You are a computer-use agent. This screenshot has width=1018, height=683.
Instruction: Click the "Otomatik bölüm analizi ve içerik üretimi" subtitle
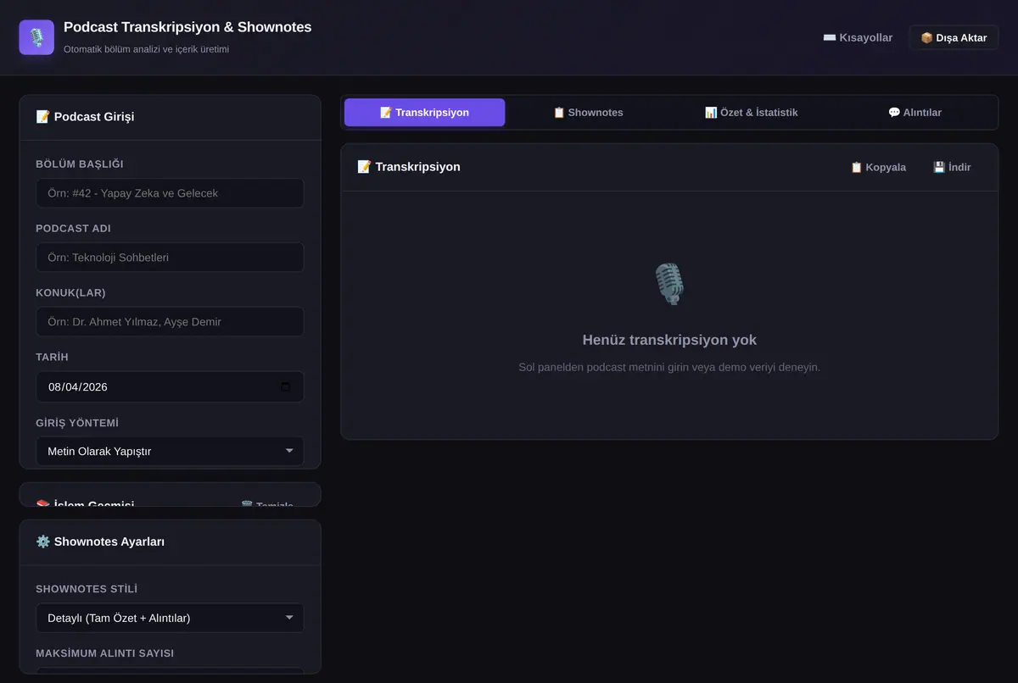point(146,49)
